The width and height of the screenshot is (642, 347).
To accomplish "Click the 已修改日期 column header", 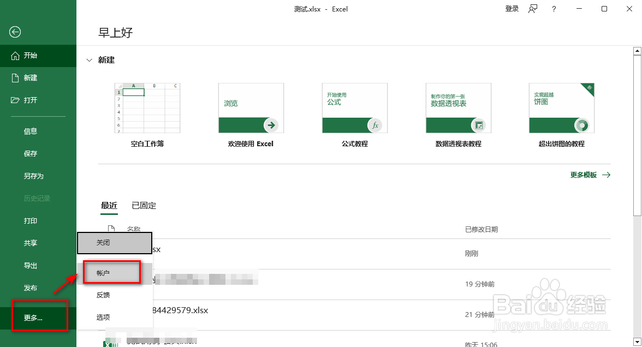I will tap(481, 230).
